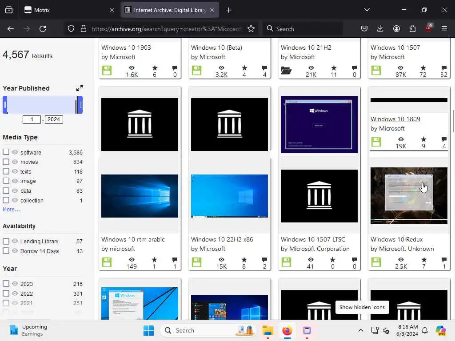The image size is (455, 341).
Task: Click the start year input showing 1
Action: [x=32, y=119]
